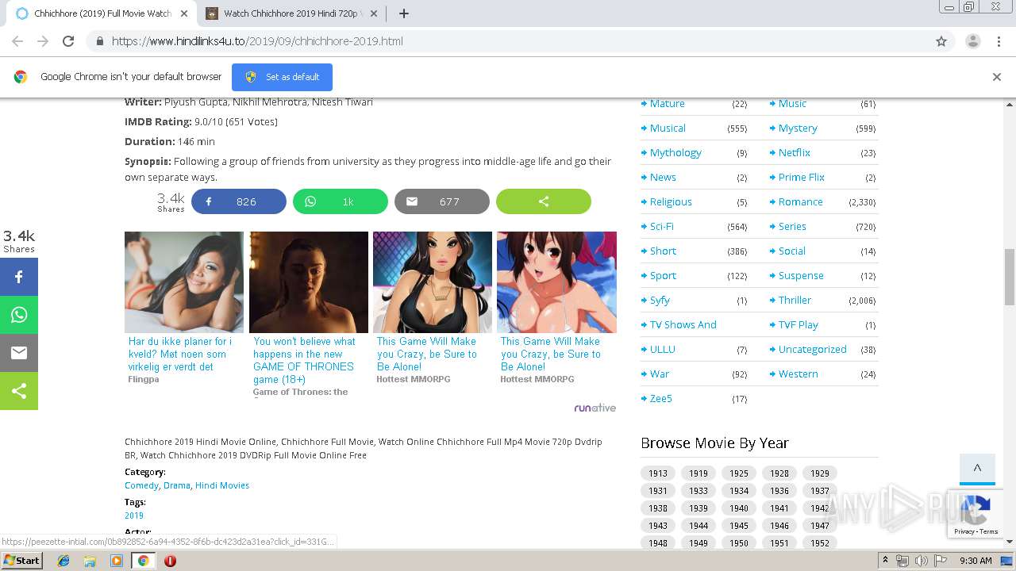This screenshot has width=1016, height=571.
Task: Browse the ULLU genre
Action: (x=662, y=350)
